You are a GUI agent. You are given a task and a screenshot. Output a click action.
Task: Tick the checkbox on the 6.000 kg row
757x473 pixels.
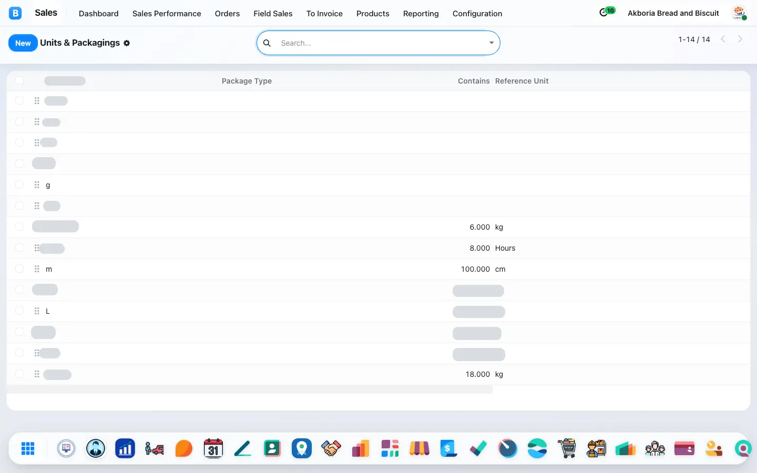coord(19,227)
